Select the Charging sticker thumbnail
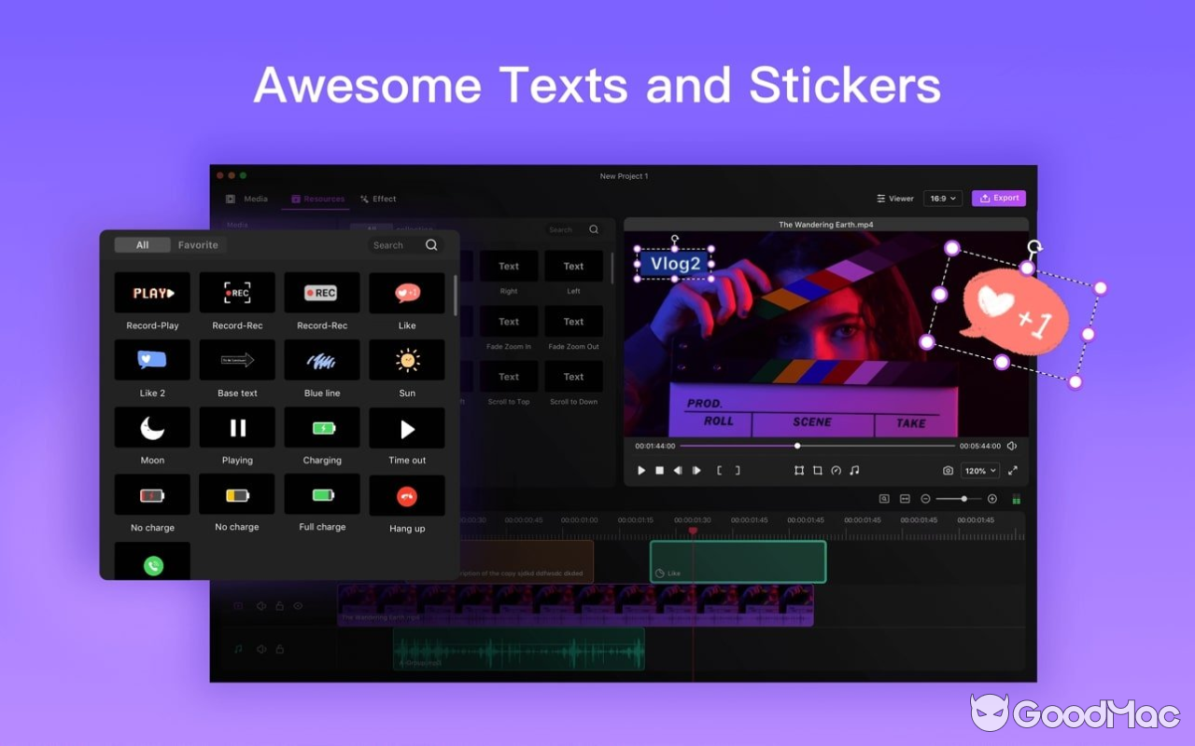Image resolution: width=1195 pixels, height=746 pixels. 321,427
